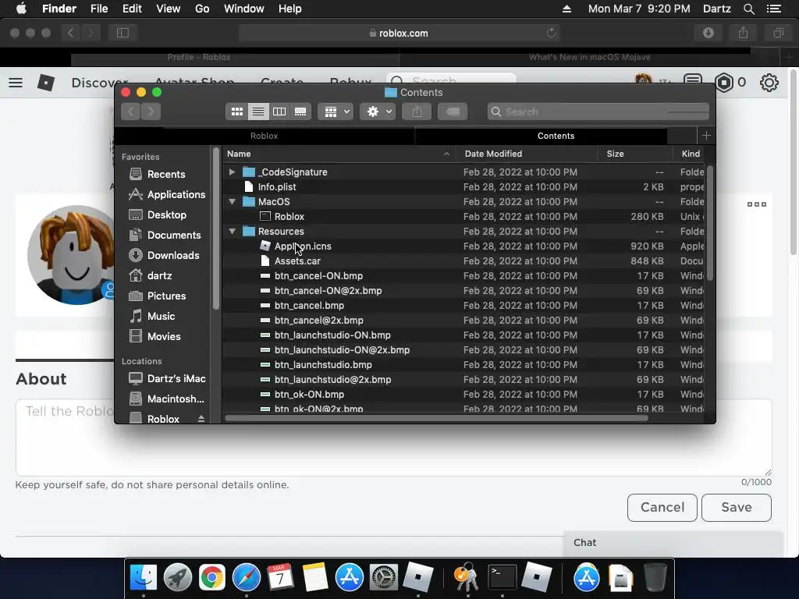
Task: Sort by Name column header
Action: point(339,154)
